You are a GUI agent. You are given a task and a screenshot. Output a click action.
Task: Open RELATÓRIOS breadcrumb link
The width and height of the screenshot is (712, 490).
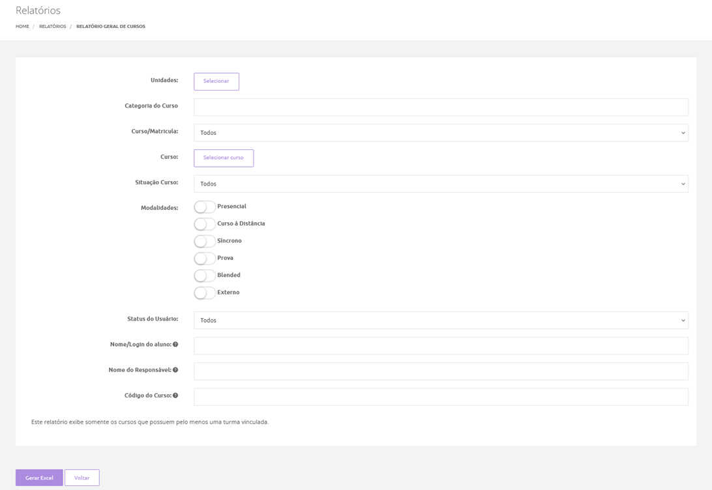pyautogui.click(x=52, y=27)
